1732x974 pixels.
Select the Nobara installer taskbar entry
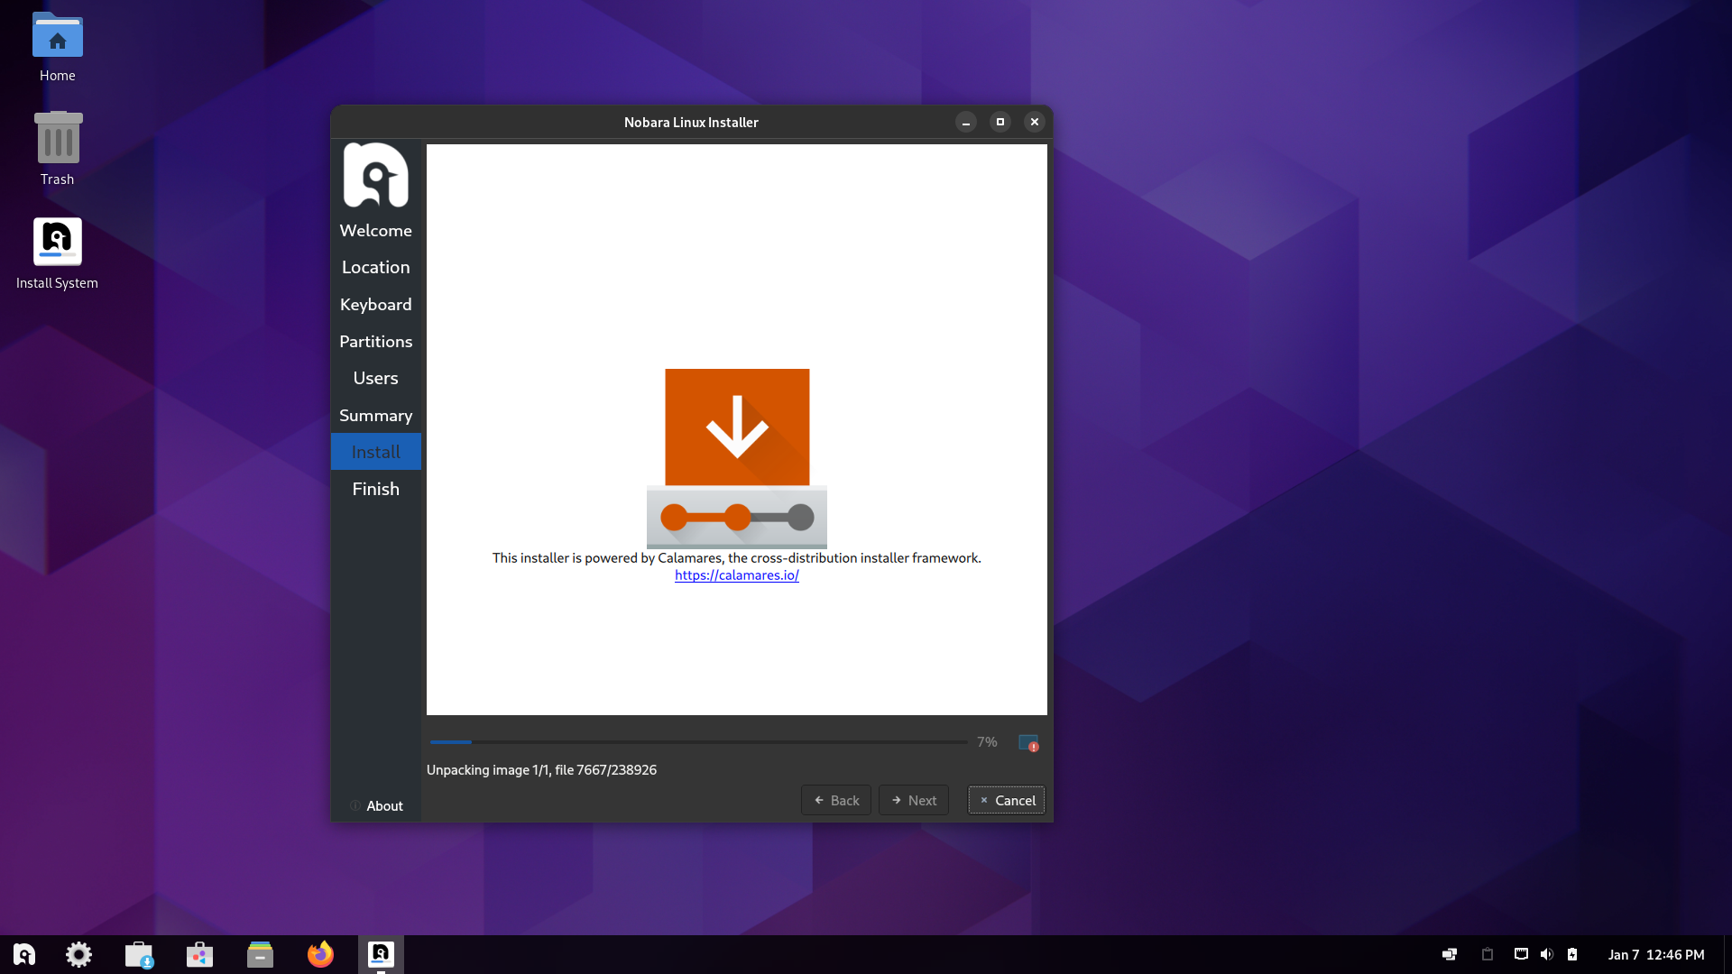click(x=381, y=954)
